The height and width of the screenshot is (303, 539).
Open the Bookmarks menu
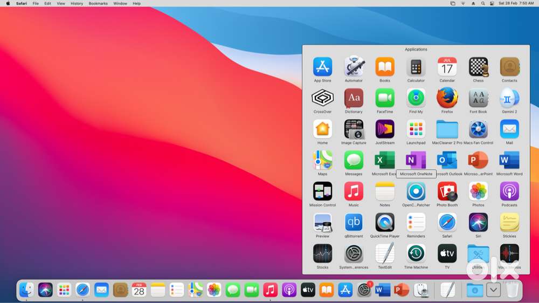[x=98, y=3]
